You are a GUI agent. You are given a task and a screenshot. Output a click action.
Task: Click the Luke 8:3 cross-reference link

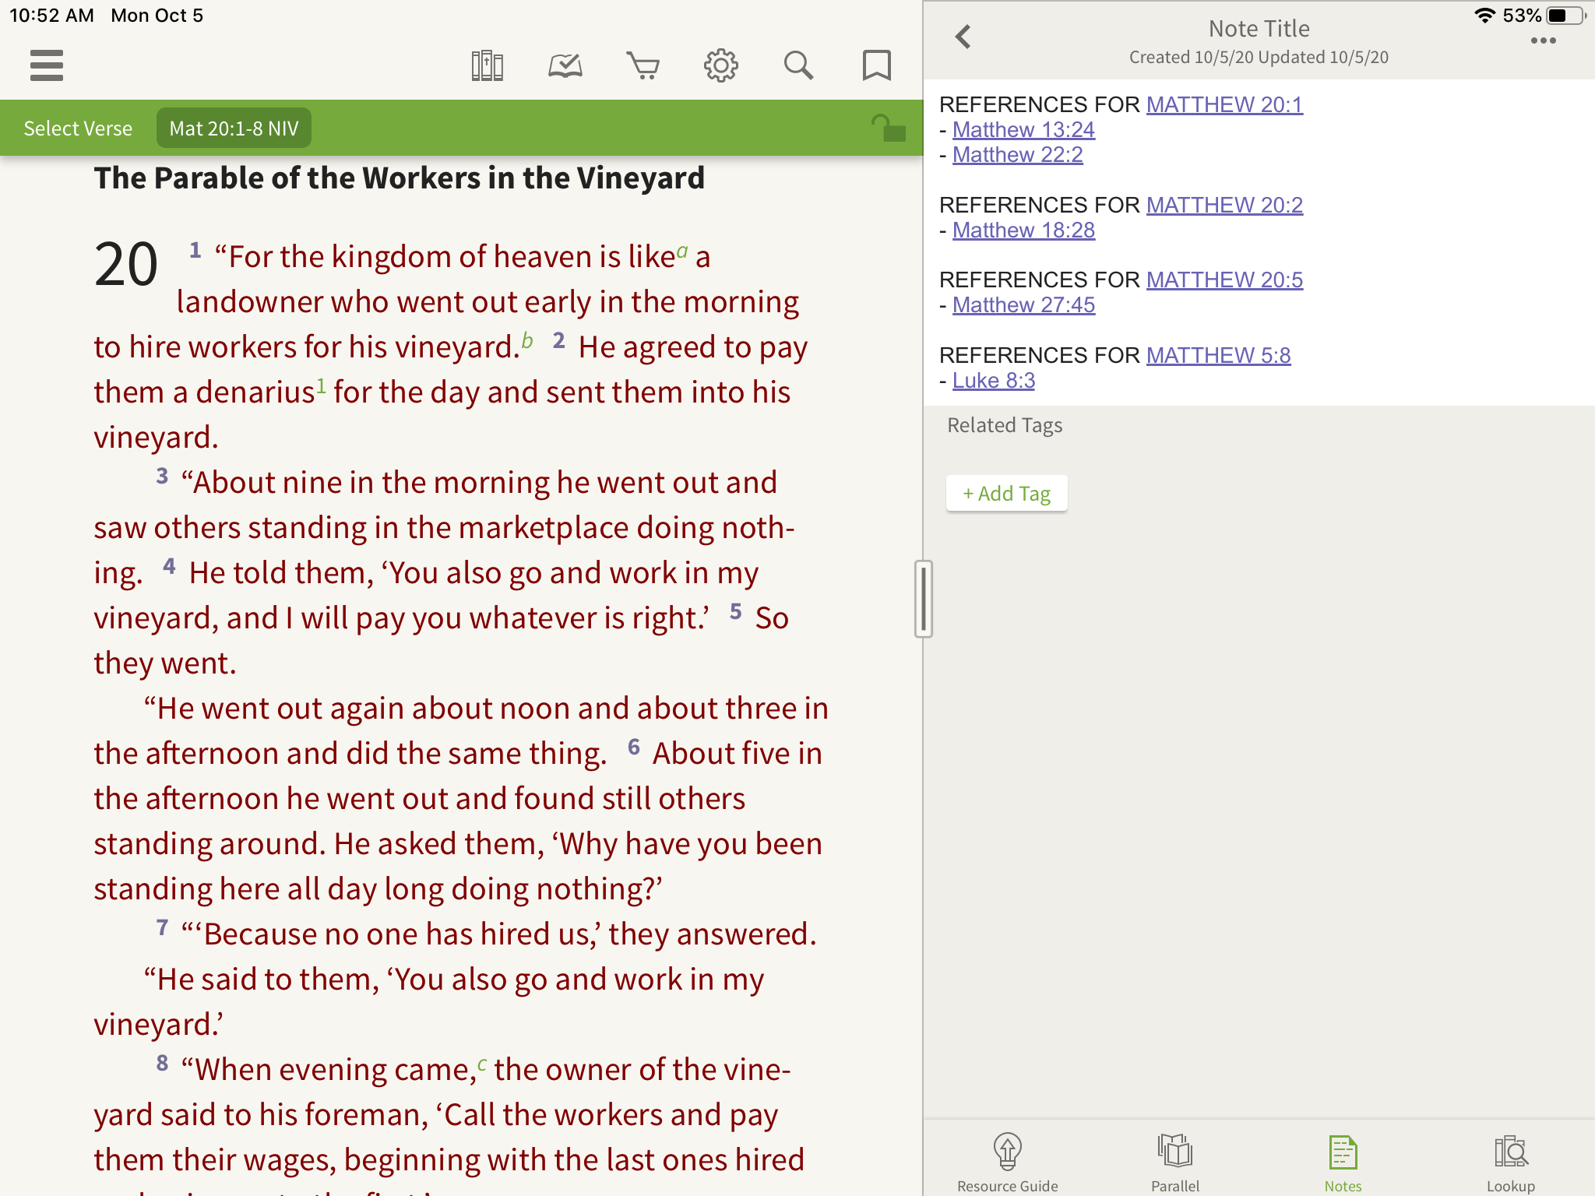(994, 381)
